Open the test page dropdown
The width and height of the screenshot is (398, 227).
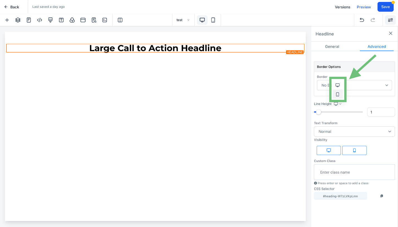pyautogui.click(x=183, y=20)
